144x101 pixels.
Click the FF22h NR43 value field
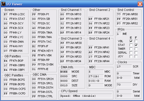pyautogui.click(x=91, y=57)
